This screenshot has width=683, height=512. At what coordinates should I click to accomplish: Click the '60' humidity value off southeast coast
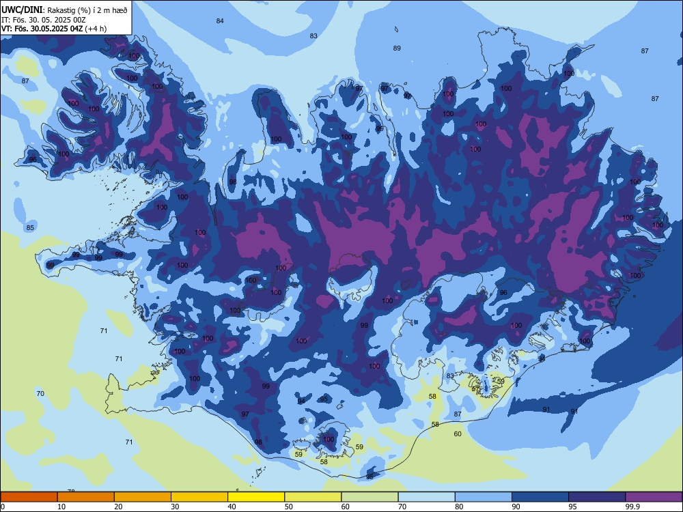[458, 433]
